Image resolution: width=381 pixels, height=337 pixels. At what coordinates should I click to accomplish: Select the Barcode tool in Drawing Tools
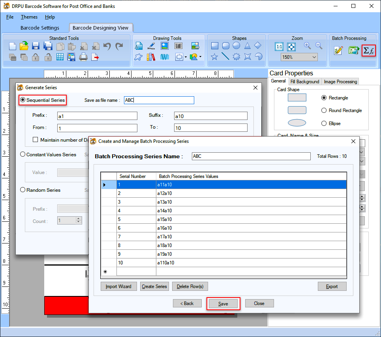(x=178, y=46)
